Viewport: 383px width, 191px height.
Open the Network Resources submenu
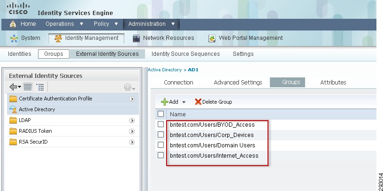tap(169, 38)
